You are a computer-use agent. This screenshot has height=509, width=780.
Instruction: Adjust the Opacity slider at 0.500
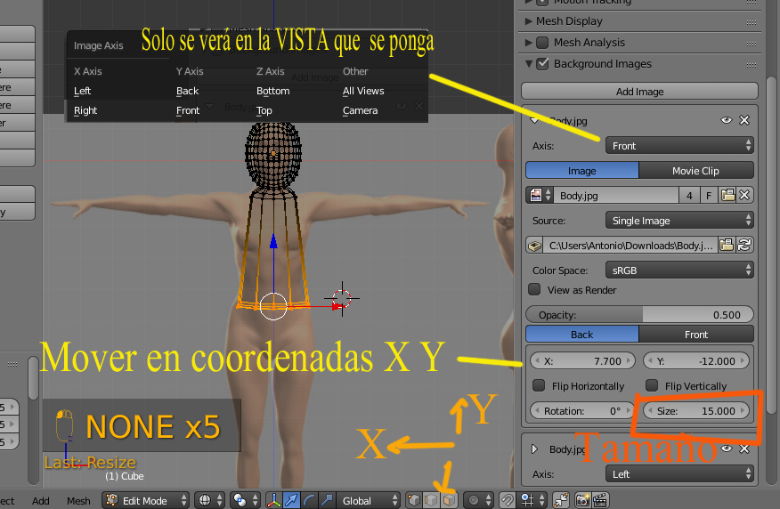point(639,315)
